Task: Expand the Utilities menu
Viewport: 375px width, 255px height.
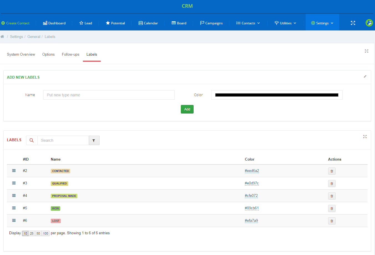Action: 285,23
